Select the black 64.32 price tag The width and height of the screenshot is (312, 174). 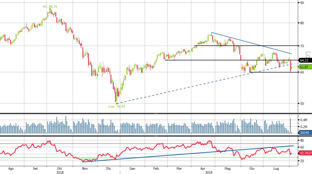tap(305, 60)
